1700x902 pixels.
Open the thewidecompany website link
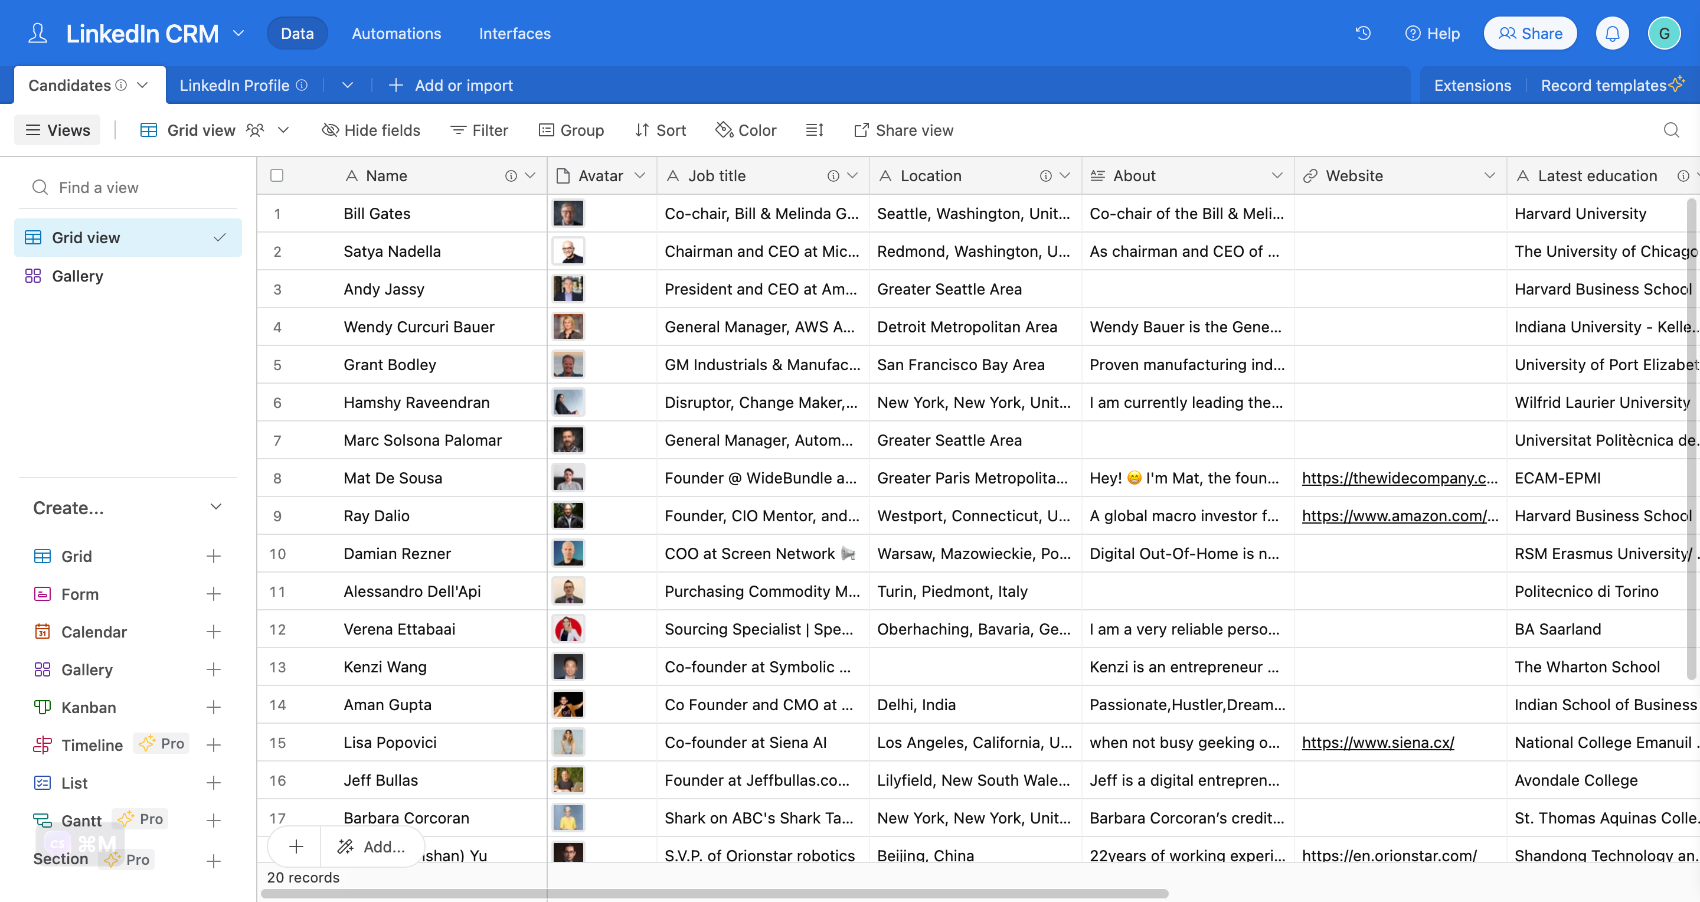click(1400, 478)
